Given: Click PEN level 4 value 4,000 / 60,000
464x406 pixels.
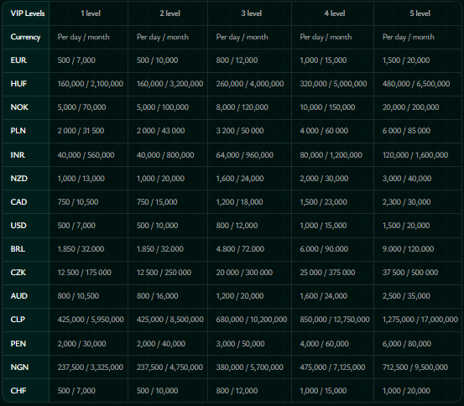Looking at the screenshot, I should click(x=324, y=344).
